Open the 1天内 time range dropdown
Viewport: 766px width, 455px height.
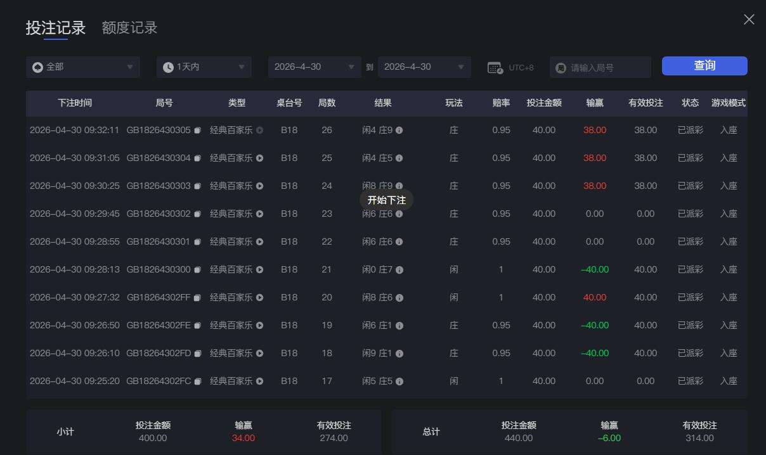pyautogui.click(x=204, y=67)
